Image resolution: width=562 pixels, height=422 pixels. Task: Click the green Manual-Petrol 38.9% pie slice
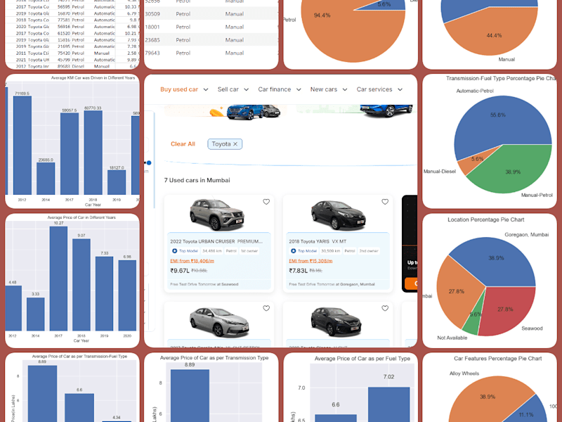point(514,169)
